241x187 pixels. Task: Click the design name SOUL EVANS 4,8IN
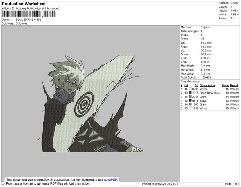pyautogui.click(x=28, y=19)
